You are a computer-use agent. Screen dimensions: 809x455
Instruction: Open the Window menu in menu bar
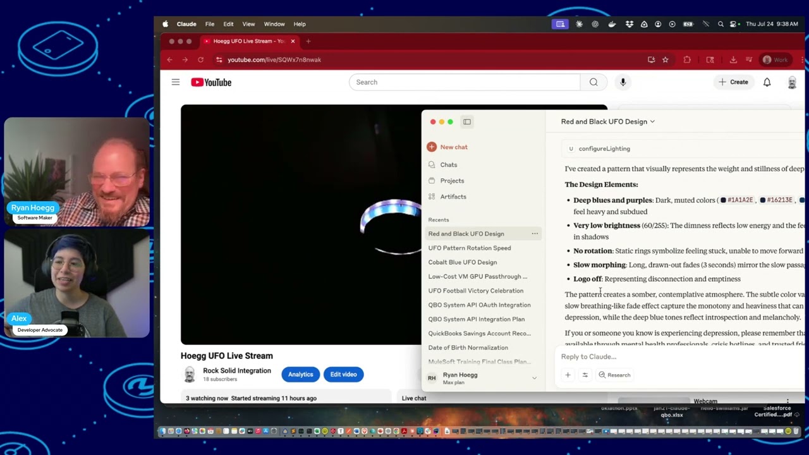[274, 24]
